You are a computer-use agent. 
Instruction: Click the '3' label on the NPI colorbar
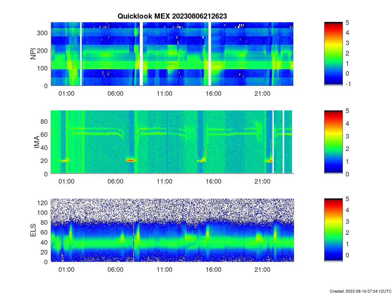click(x=348, y=43)
